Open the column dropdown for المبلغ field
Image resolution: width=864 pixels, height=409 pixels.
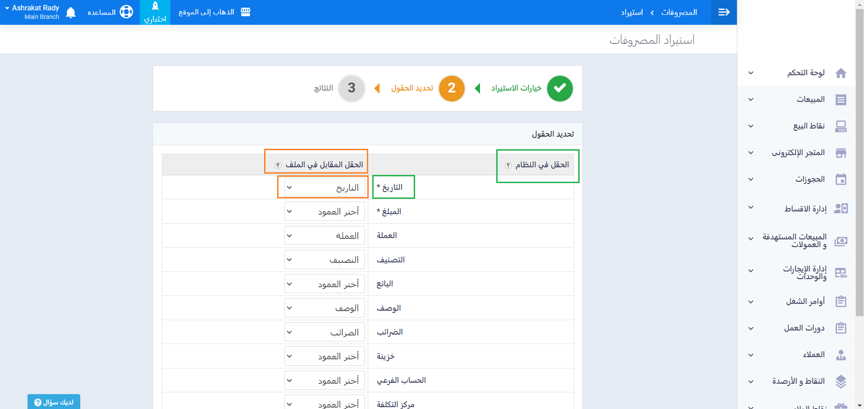point(325,211)
